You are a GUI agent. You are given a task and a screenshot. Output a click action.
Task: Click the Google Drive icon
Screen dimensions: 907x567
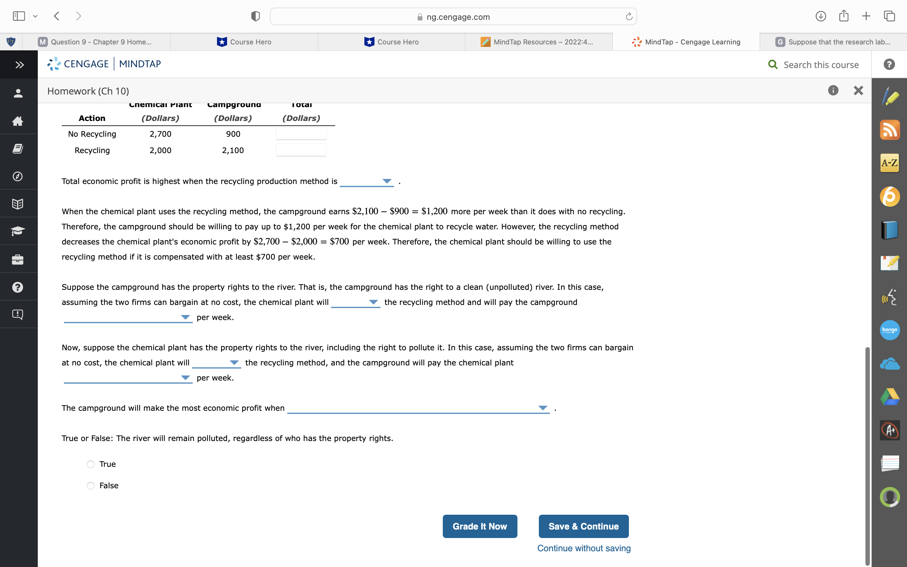click(889, 397)
